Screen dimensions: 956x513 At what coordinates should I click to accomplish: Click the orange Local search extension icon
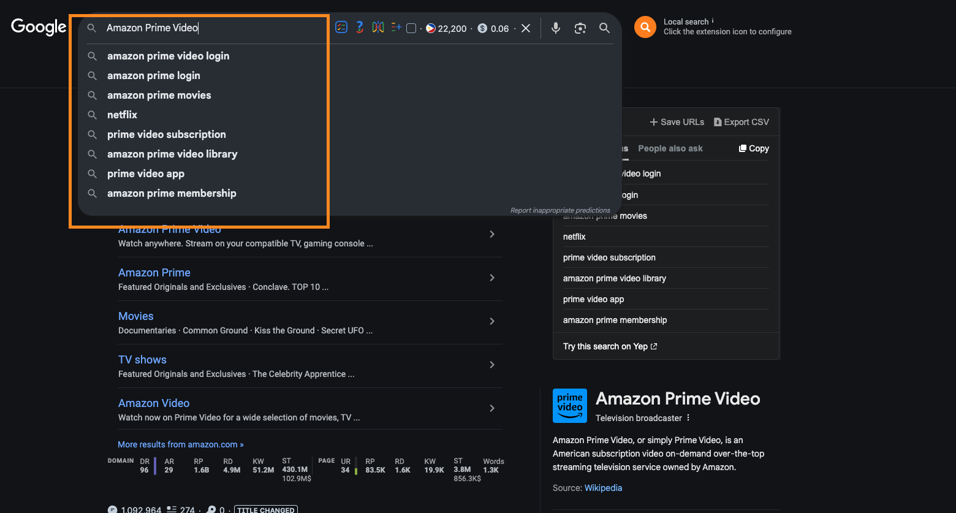coord(645,27)
